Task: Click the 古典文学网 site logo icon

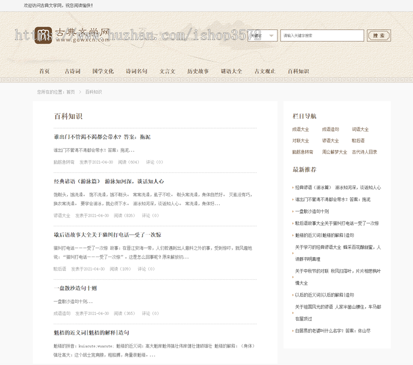Action: coord(43,35)
